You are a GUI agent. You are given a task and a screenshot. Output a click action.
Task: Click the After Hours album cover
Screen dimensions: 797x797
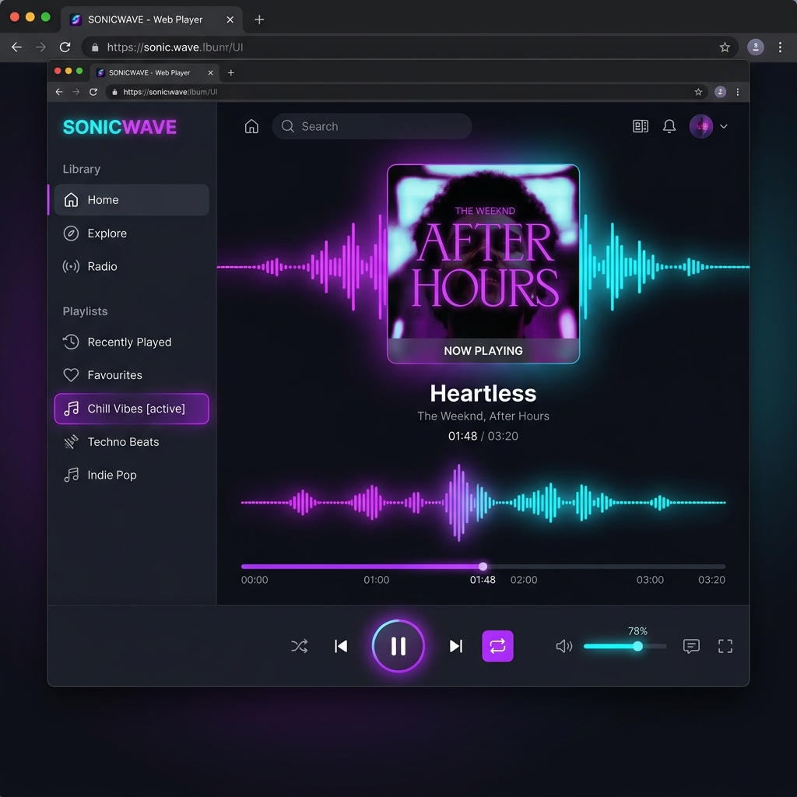point(483,264)
